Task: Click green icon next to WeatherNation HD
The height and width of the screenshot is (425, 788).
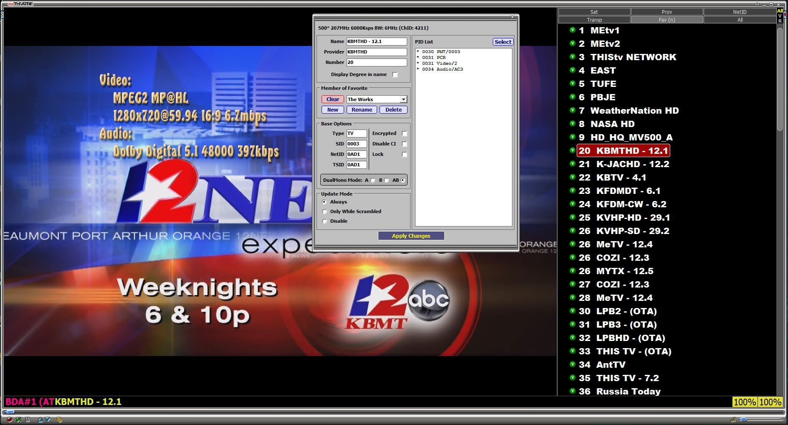Action: coord(573,110)
